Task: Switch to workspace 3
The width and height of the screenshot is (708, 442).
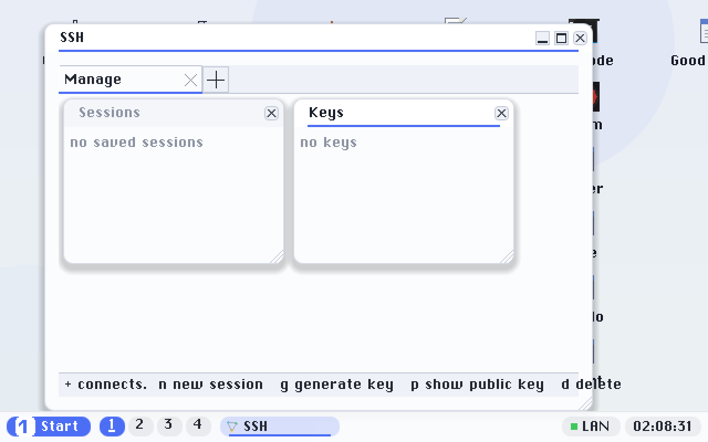Action: [169, 427]
